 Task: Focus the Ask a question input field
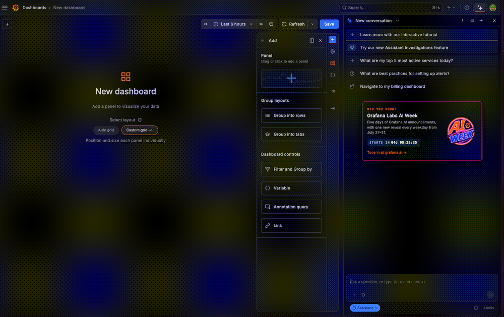point(422,282)
